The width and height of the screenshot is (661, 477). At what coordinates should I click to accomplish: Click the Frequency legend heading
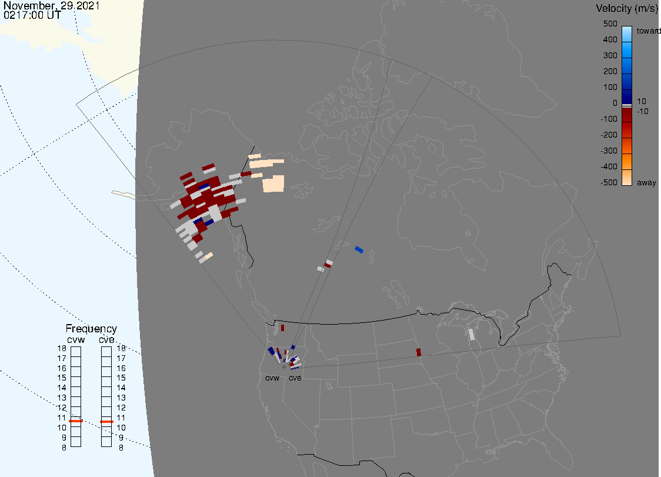pyautogui.click(x=91, y=329)
